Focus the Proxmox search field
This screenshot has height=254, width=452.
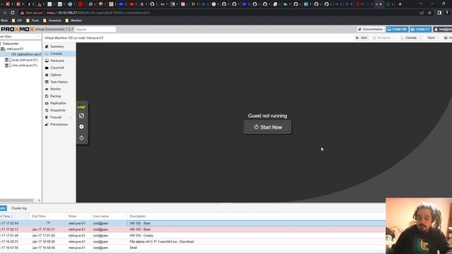[95, 30]
